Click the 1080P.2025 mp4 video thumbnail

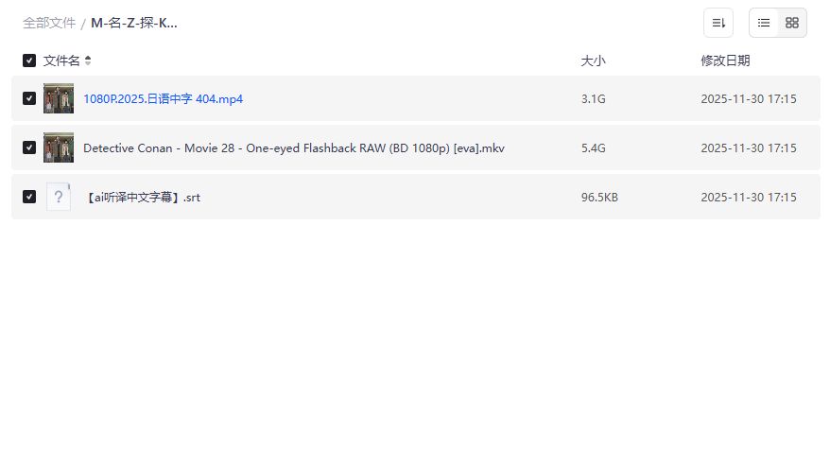tap(59, 98)
